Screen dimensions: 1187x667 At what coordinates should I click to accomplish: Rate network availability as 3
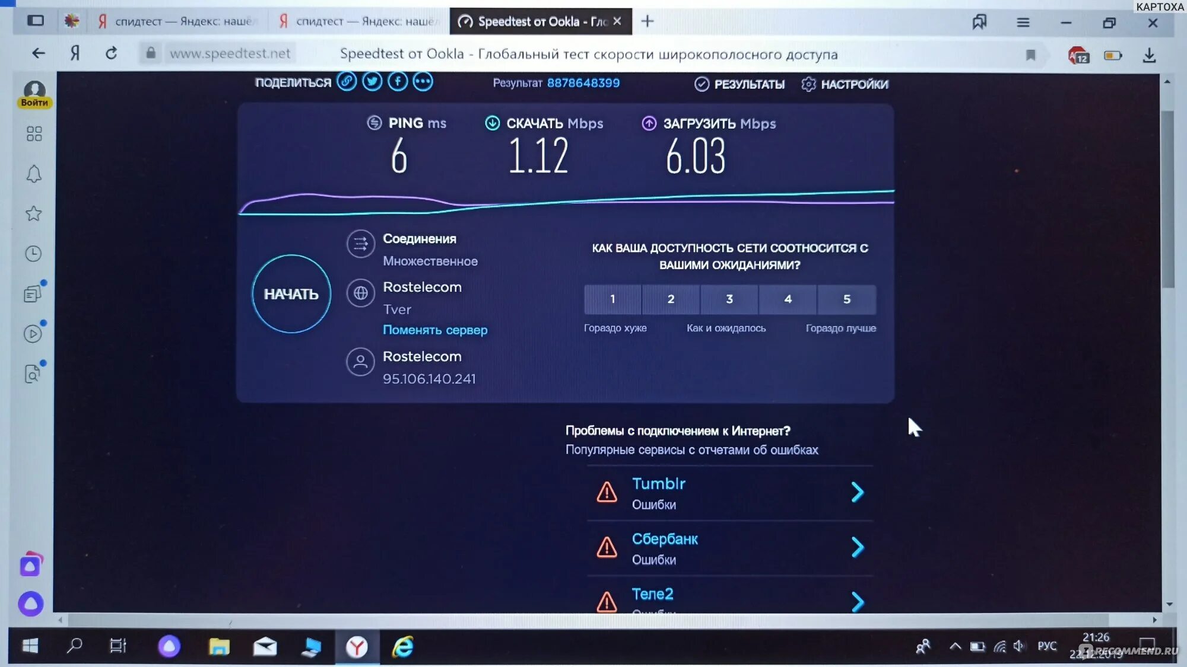(729, 299)
